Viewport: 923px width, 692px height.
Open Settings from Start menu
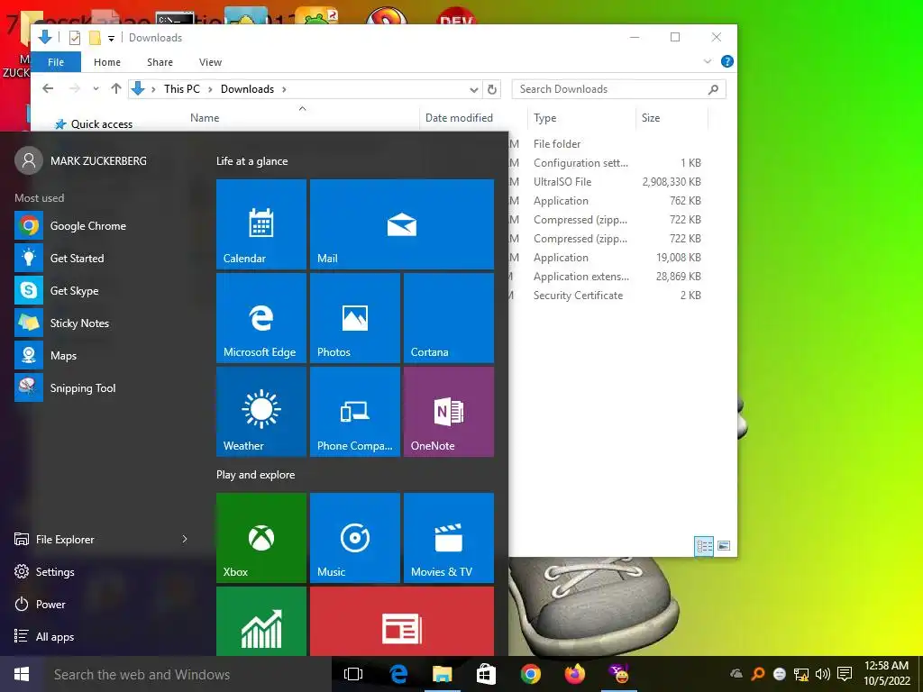pos(44,571)
